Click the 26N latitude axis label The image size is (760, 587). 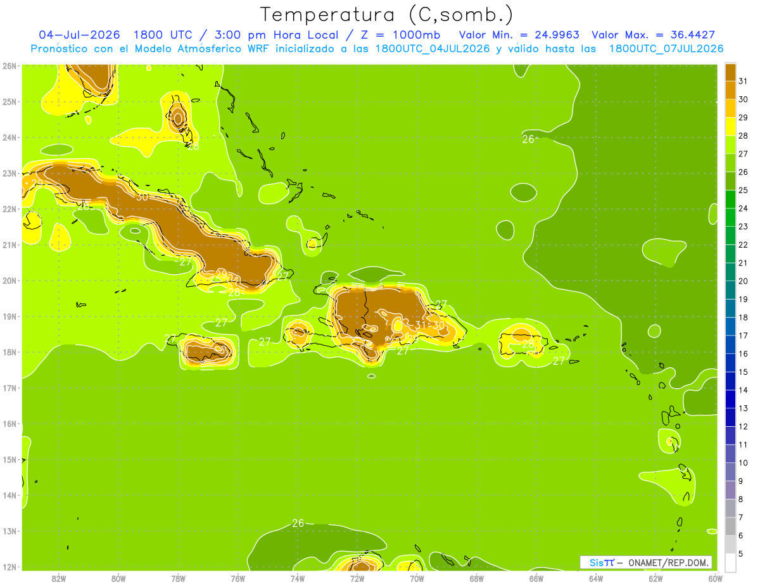9,66
